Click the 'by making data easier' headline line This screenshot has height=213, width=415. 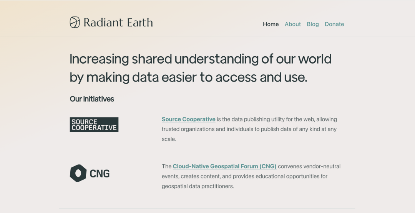click(188, 77)
